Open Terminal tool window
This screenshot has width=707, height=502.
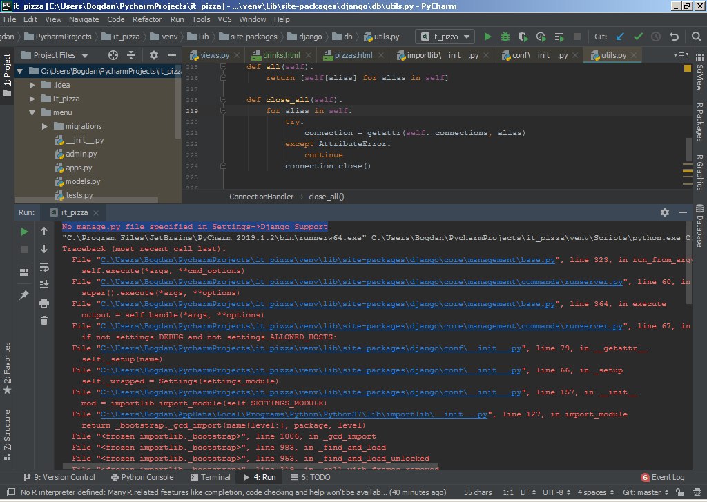point(210,477)
